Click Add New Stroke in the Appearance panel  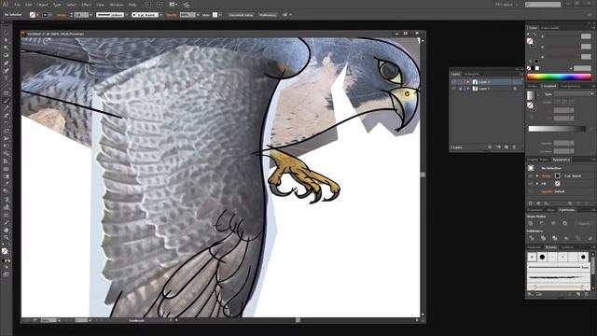531,203
